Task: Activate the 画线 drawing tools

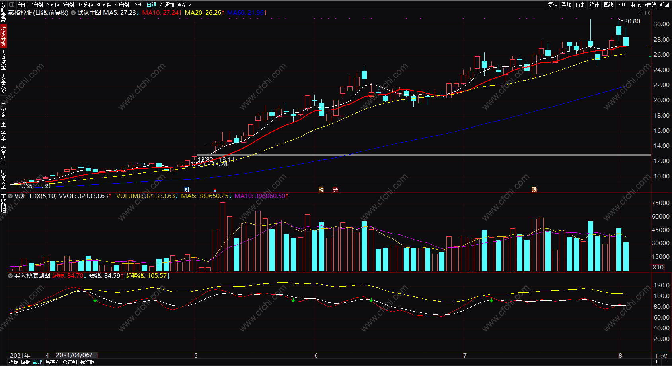Action: pyautogui.click(x=608, y=5)
